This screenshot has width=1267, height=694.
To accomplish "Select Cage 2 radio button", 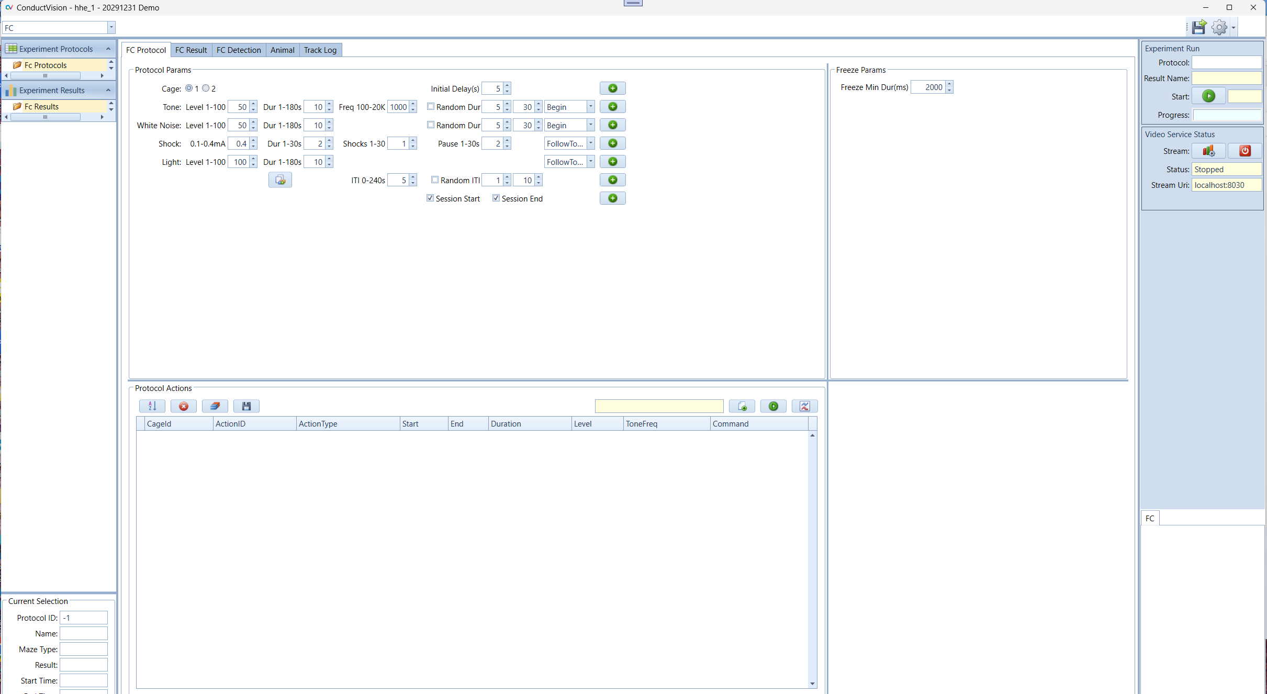I will (206, 88).
